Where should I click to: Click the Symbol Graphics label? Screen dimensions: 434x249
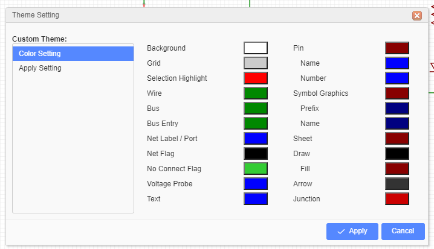pyautogui.click(x=320, y=93)
